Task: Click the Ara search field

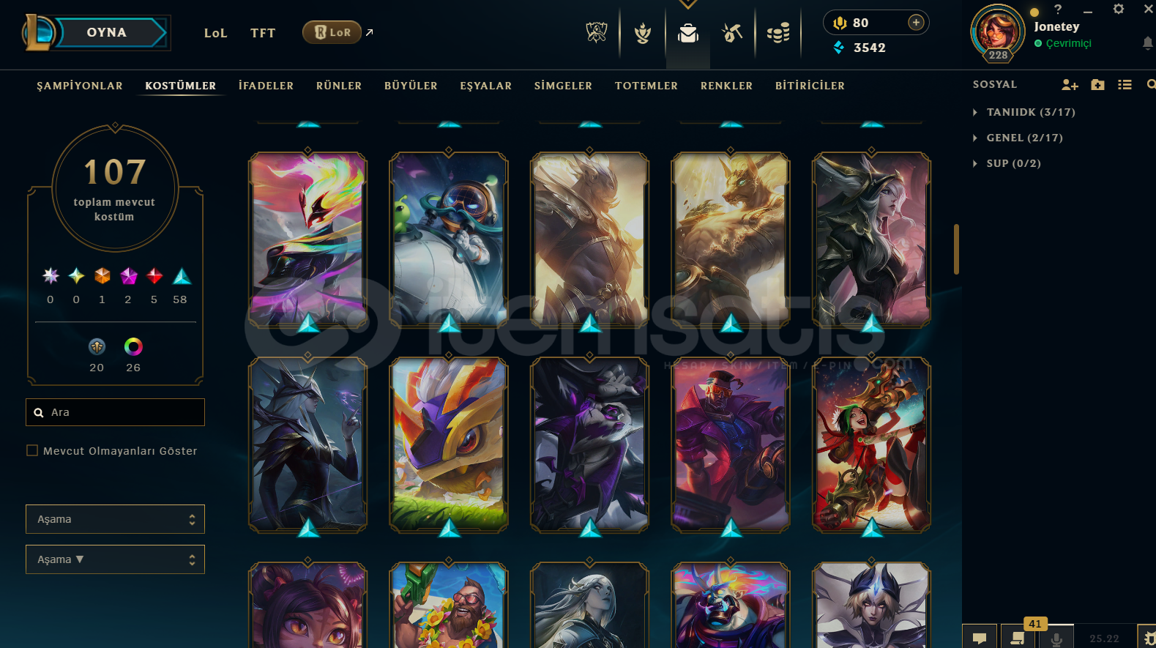Action: (115, 412)
